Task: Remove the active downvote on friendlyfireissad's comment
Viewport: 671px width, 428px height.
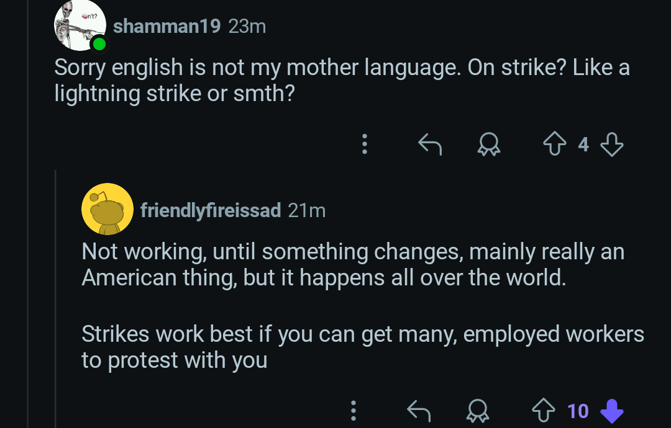Action: coord(613,411)
